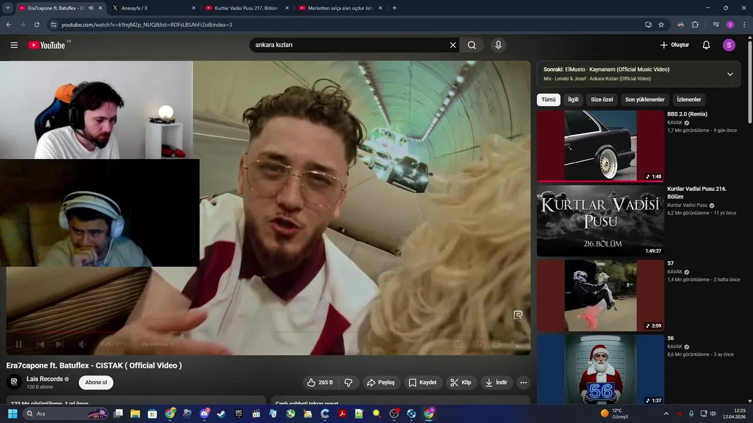Open File Explorer from taskbar

pos(135,414)
